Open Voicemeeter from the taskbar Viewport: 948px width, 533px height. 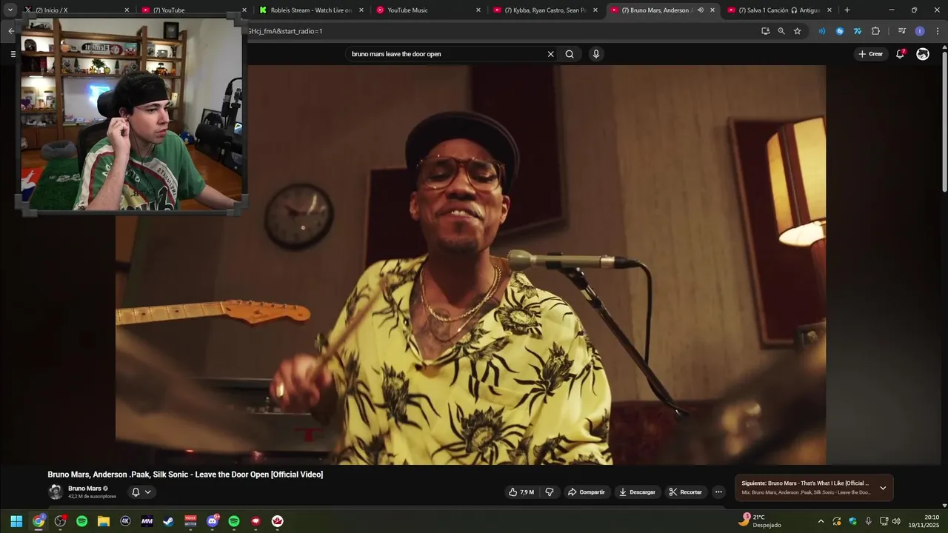(190, 521)
